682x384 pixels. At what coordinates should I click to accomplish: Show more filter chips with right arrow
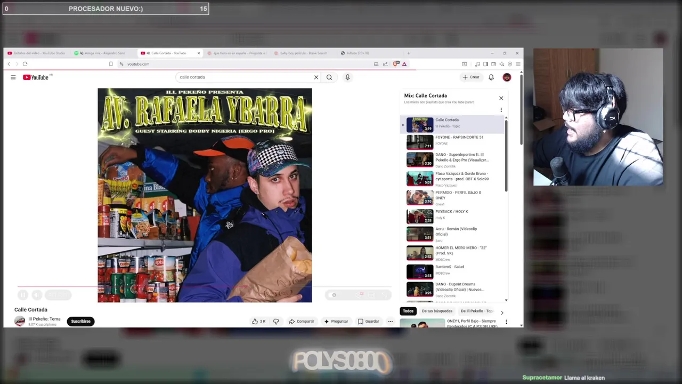[x=501, y=312]
